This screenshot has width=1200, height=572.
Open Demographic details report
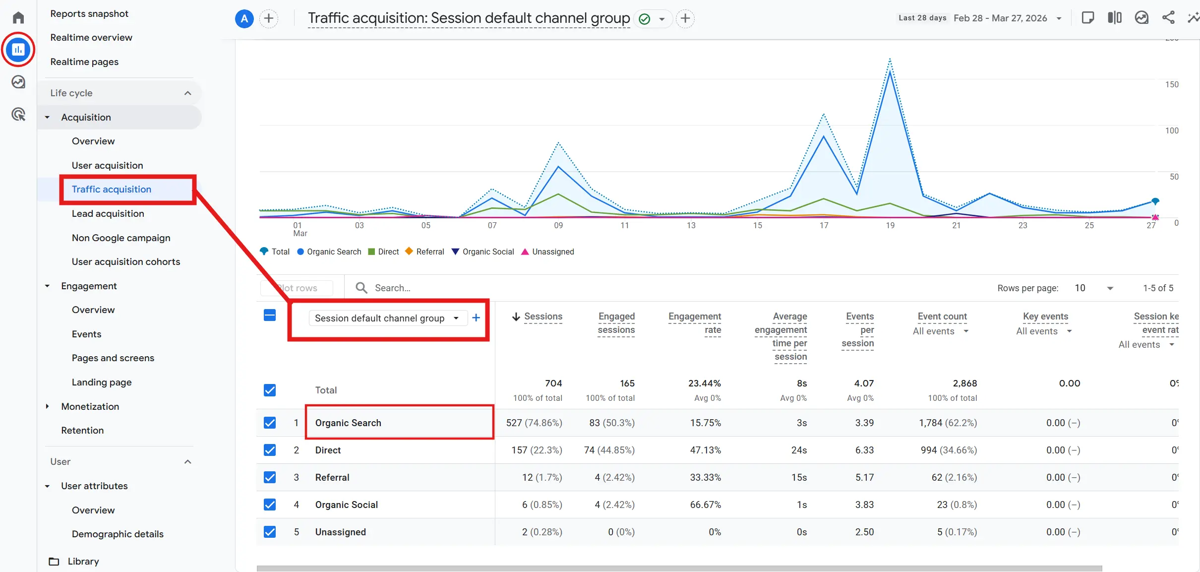[x=118, y=534]
